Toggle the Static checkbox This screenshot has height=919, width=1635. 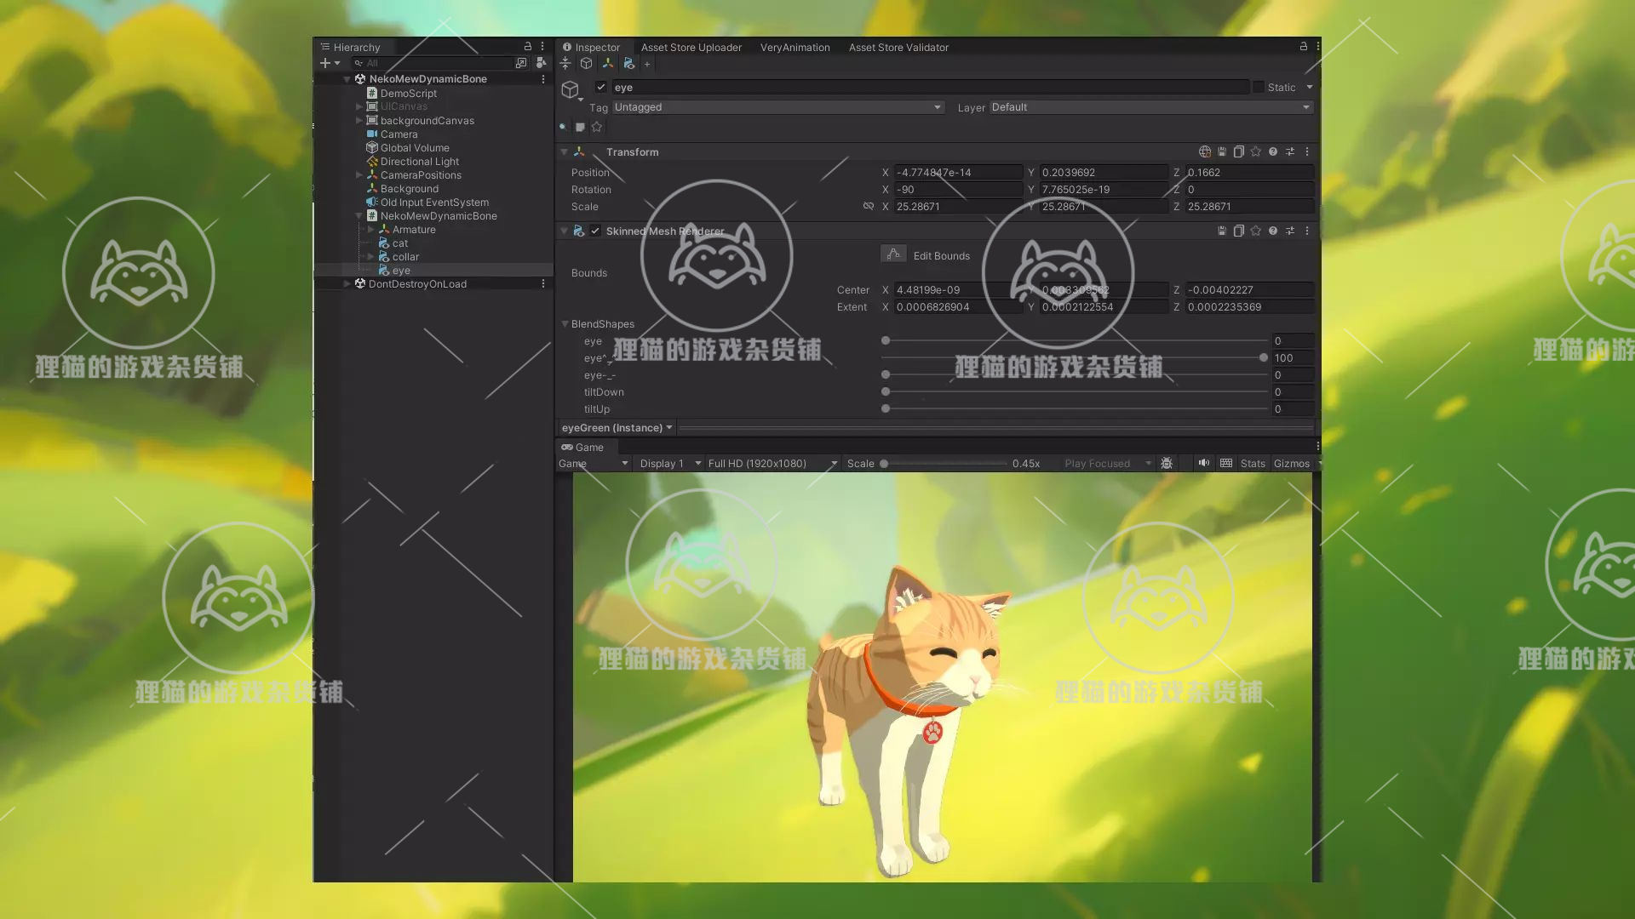tap(1258, 87)
